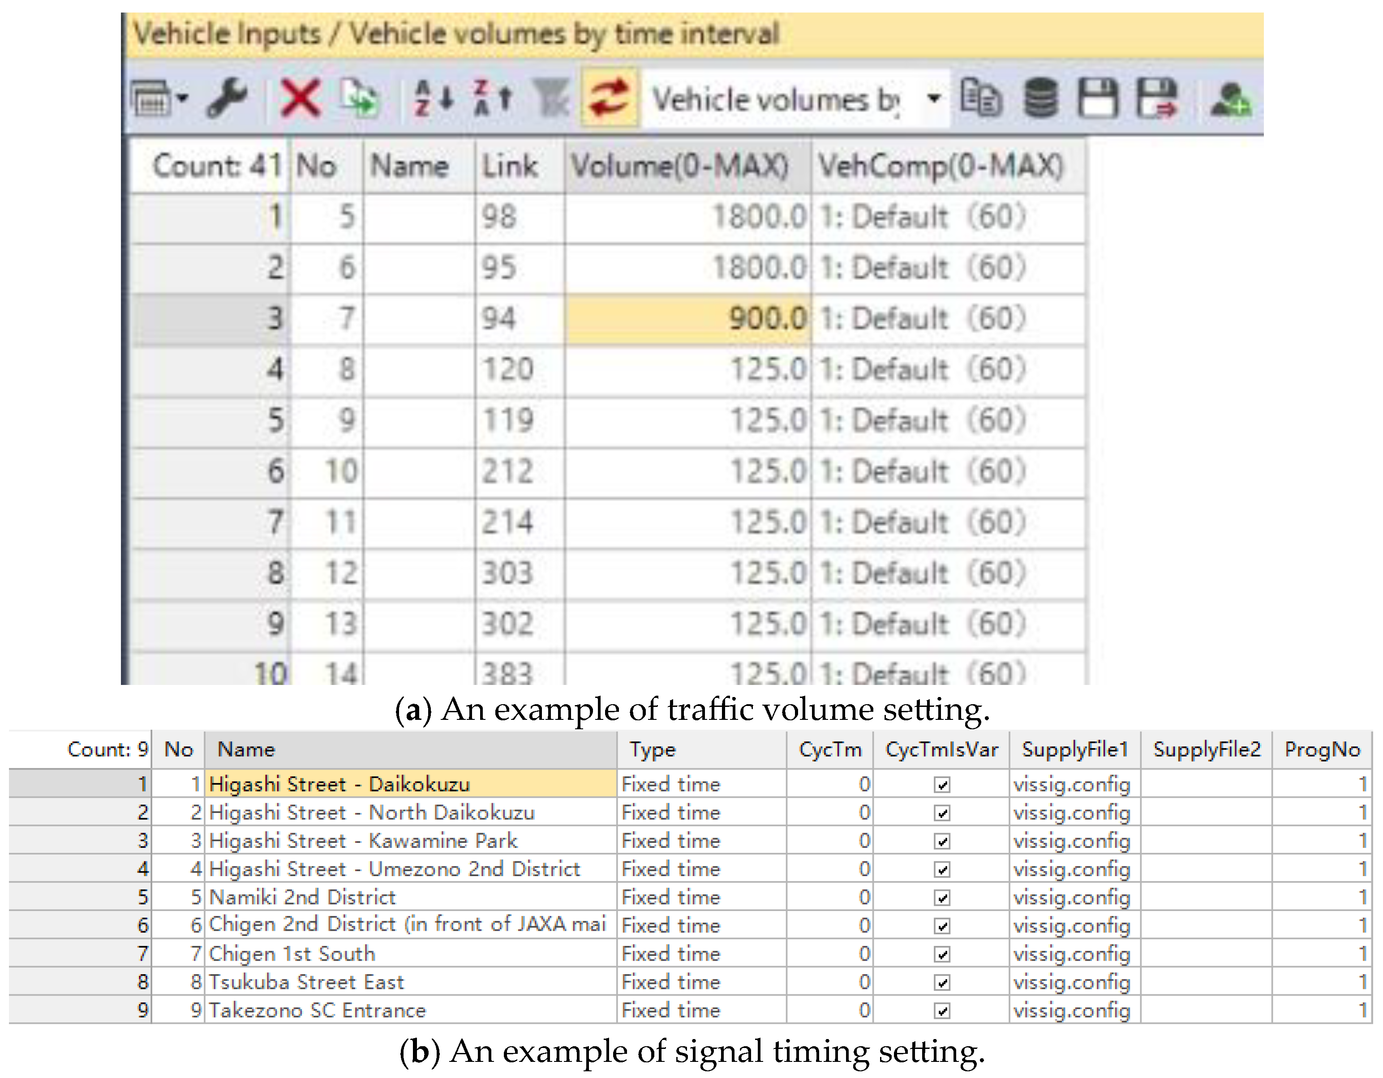Toggle CycTmIsVar for Chigen 2nd District row
This screenshot has width=1383, height=1078.
click(x=941, y=926)
